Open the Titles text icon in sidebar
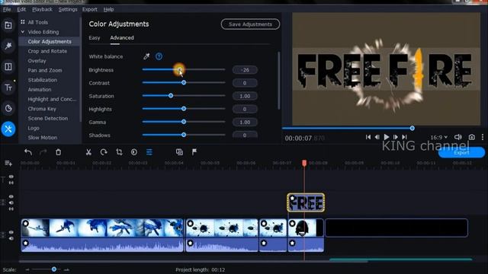The image size is (488, 274). [8, 88]
